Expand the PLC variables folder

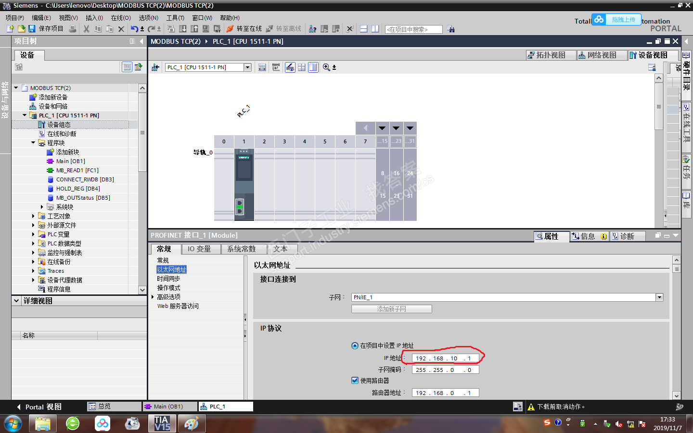(x=33, y=234)
